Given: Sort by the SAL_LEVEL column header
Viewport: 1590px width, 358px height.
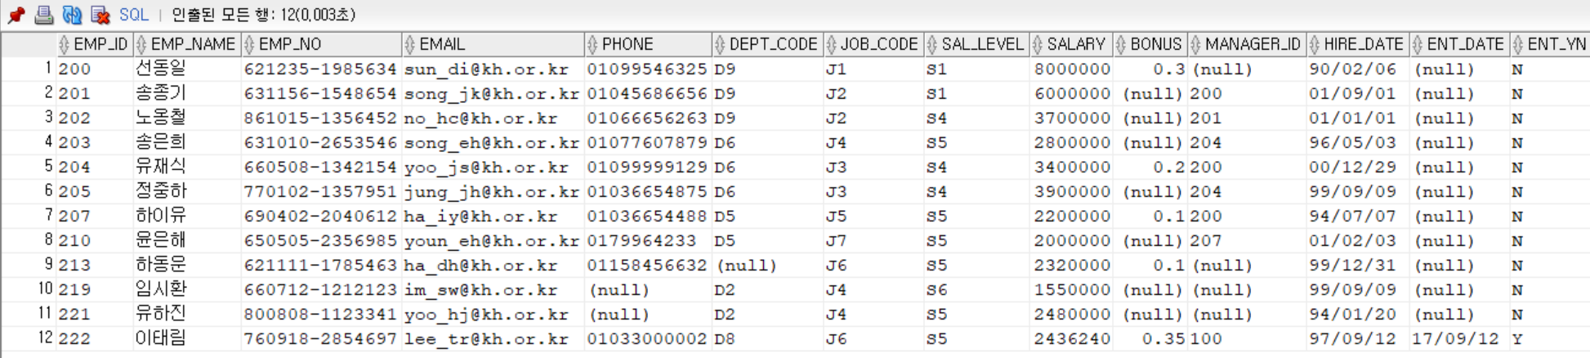Looking at the screenshot, I should tap(976, 44).
